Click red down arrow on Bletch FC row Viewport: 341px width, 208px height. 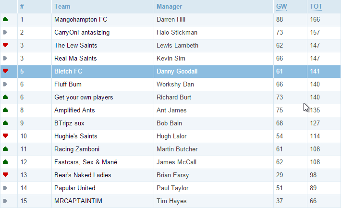point(5,71)
